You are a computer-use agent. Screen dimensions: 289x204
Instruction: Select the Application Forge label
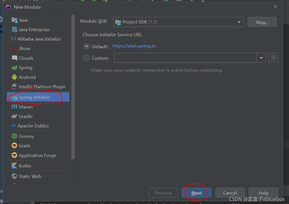(x=37, y=155)
